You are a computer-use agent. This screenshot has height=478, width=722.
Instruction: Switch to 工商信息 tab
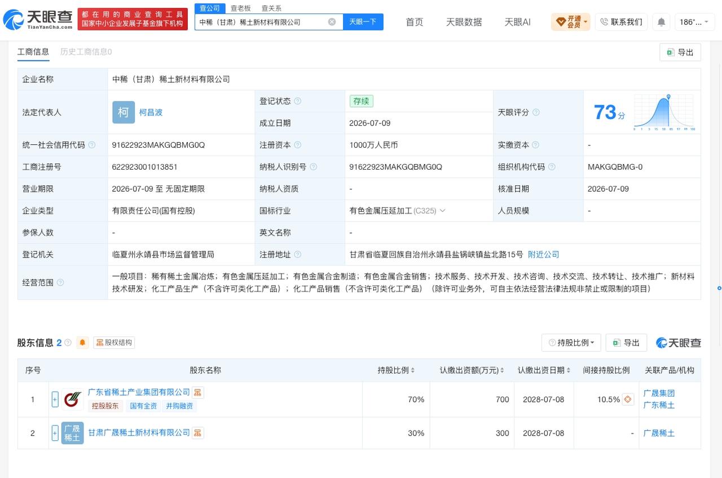coord(33,52)
